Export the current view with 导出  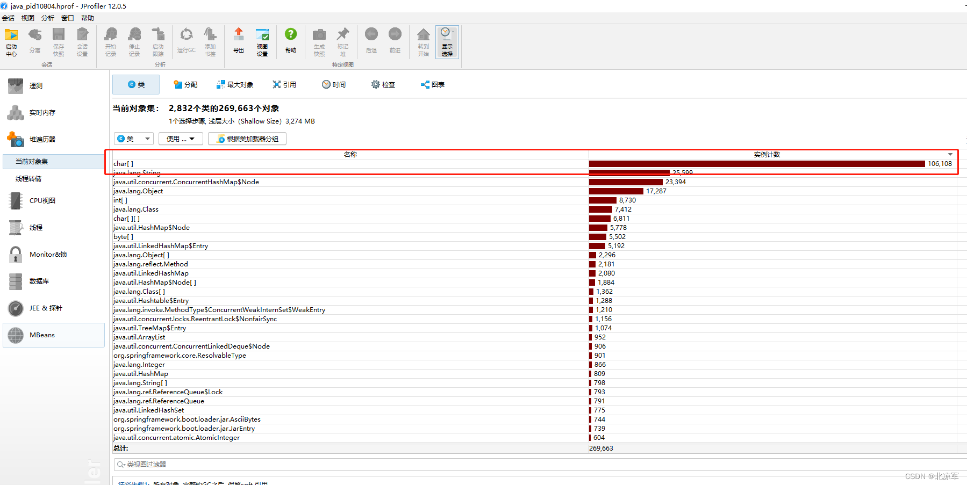[x=238, y=42]
